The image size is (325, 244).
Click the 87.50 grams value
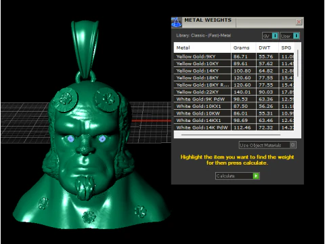[240, 106]
